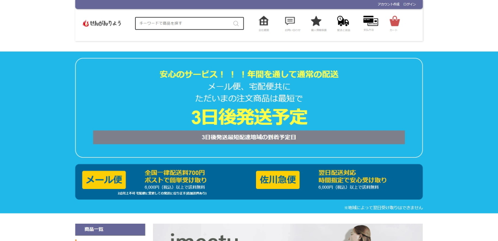Image resolution: width=498 pixels, height=241 pixels.
Task: Open 個人情報保護 star icon
Action: coord(316,21)
